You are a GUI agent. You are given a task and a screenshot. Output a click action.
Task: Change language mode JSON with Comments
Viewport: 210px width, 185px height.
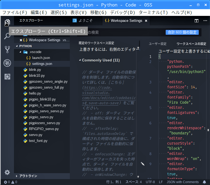pyautogui.click(x=183, y=182)
